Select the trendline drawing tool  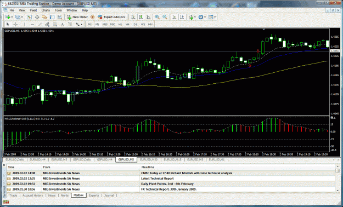40,24
